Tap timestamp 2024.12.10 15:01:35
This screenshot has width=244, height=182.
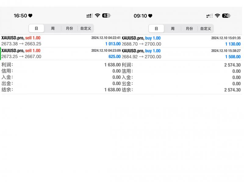(226, 38)
